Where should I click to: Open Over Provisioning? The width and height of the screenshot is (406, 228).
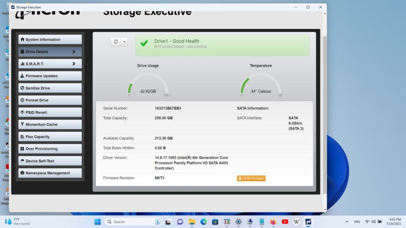(x=50, y=149)
